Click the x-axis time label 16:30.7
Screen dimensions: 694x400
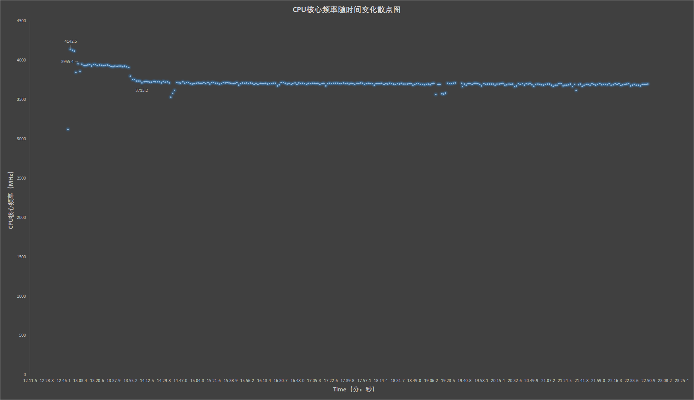tap(280, 381)
